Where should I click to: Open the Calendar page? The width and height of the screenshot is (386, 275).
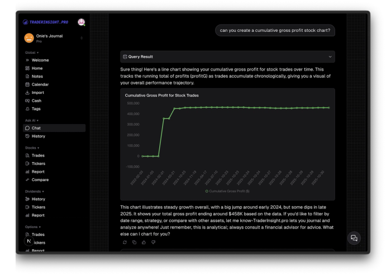tap(40, 84)
